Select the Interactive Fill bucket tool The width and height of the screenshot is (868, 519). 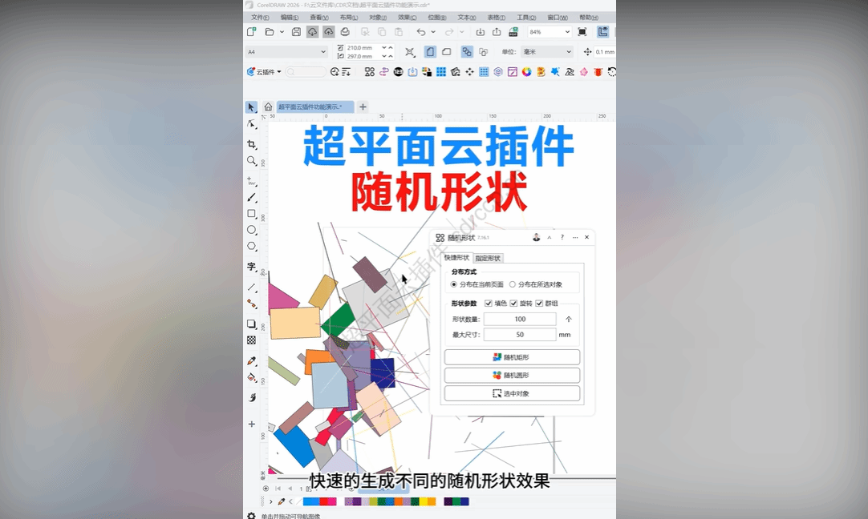pyautogui.click(x=251, y=377)
